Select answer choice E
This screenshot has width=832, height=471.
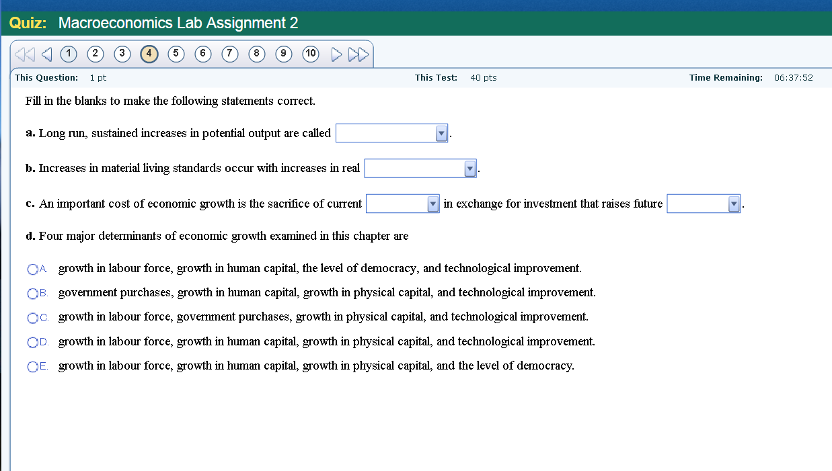34,366
